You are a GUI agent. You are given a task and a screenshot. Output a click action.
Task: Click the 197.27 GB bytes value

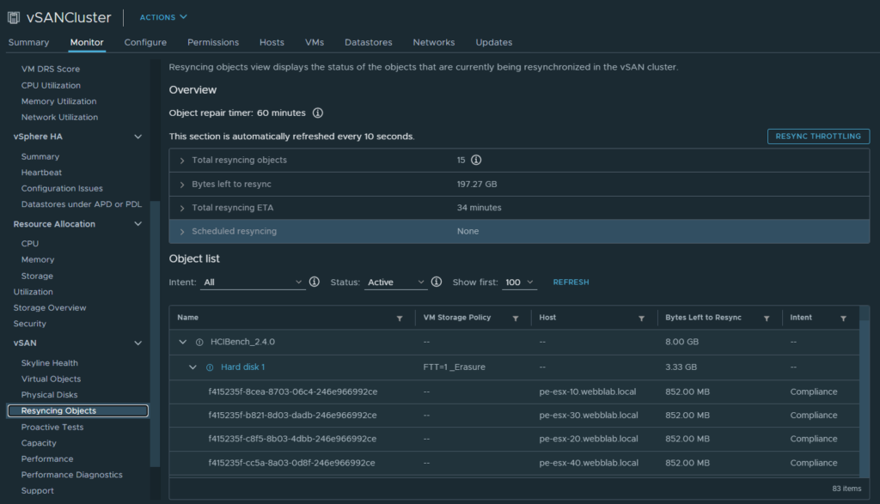477,184
